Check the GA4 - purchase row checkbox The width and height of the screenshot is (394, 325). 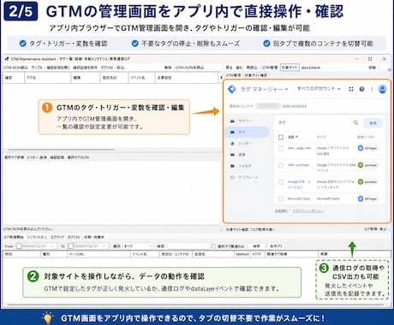coord(281,165)
